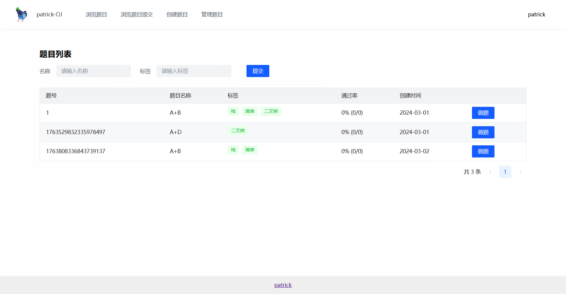The width and height of the screenshot is (566, 294).
Task: Click the 2024-03-02 creation date
Action: pyautogui.click(x=414, y=151)
